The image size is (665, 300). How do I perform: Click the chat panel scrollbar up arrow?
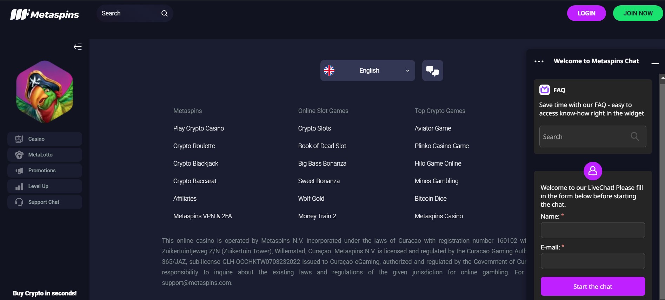click(662, 77)
